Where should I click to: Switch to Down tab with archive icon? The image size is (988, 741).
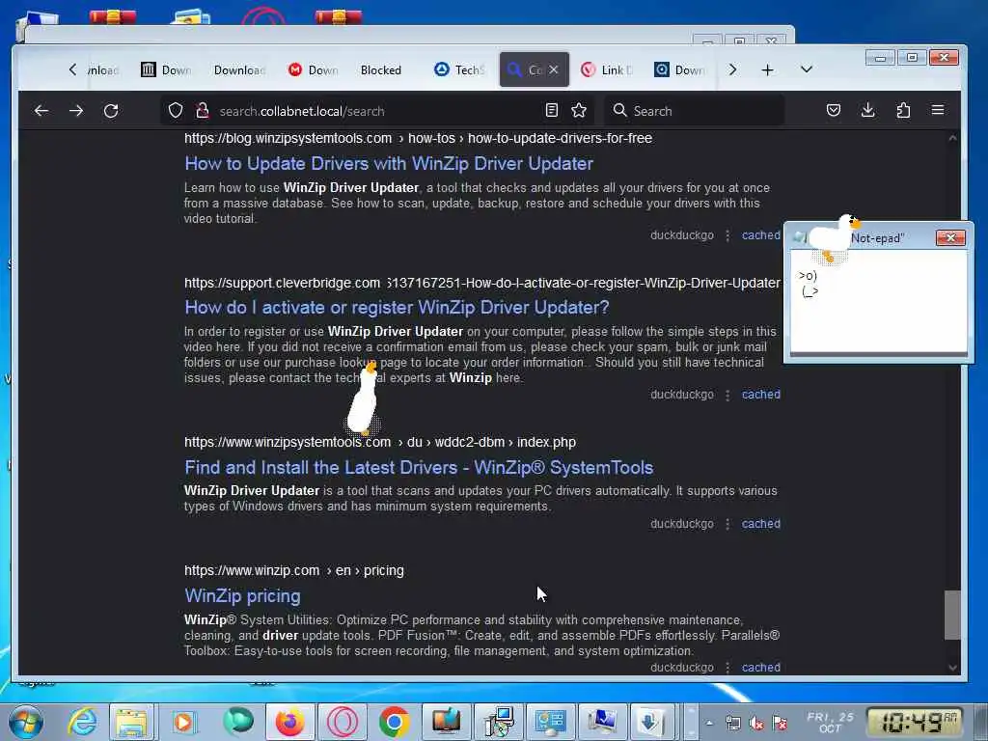point(166,69)
